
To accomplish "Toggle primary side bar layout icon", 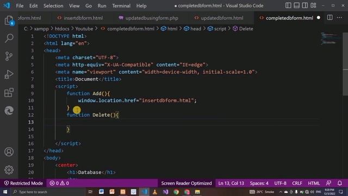I will pyautogui.click(x=288, y=5).
